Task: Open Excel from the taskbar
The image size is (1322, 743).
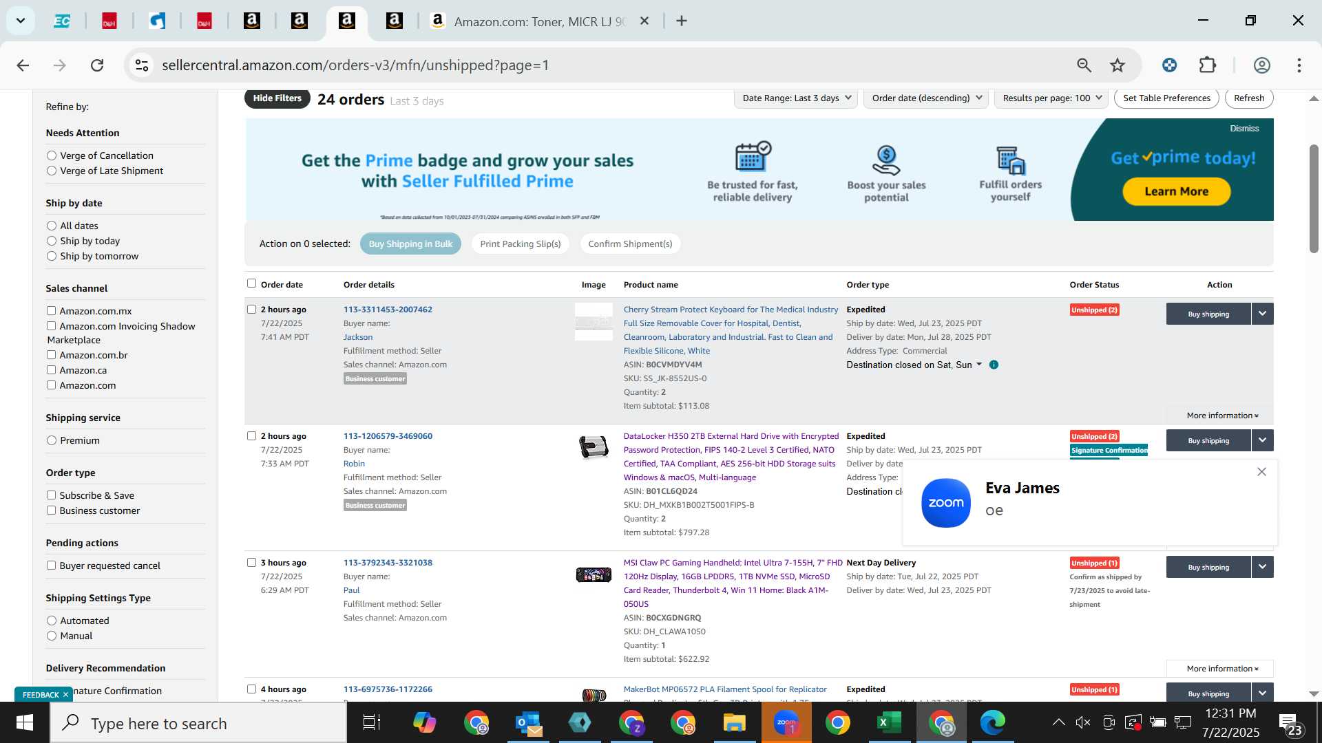Action: coord(888,723)
